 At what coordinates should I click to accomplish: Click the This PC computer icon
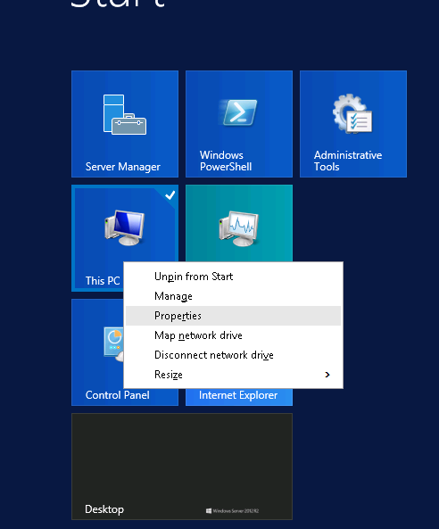125,227
